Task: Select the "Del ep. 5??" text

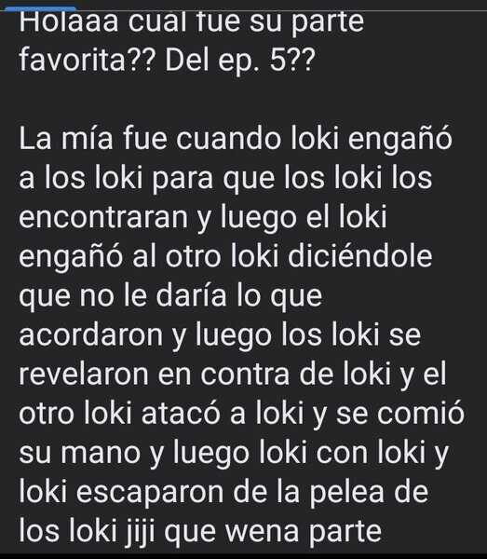Action: [240, 61]
